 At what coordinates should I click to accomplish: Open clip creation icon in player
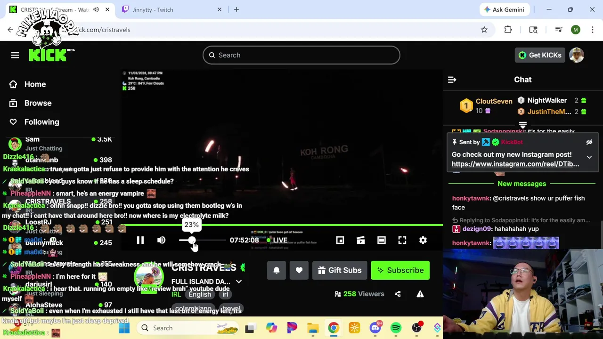point(361,240)
